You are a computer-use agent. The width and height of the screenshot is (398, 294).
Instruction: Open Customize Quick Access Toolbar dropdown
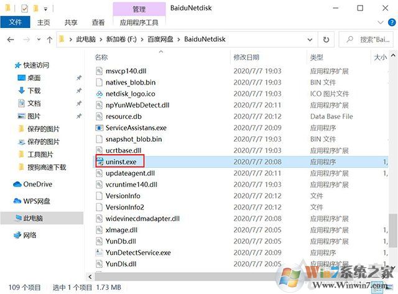coord(45,9)
